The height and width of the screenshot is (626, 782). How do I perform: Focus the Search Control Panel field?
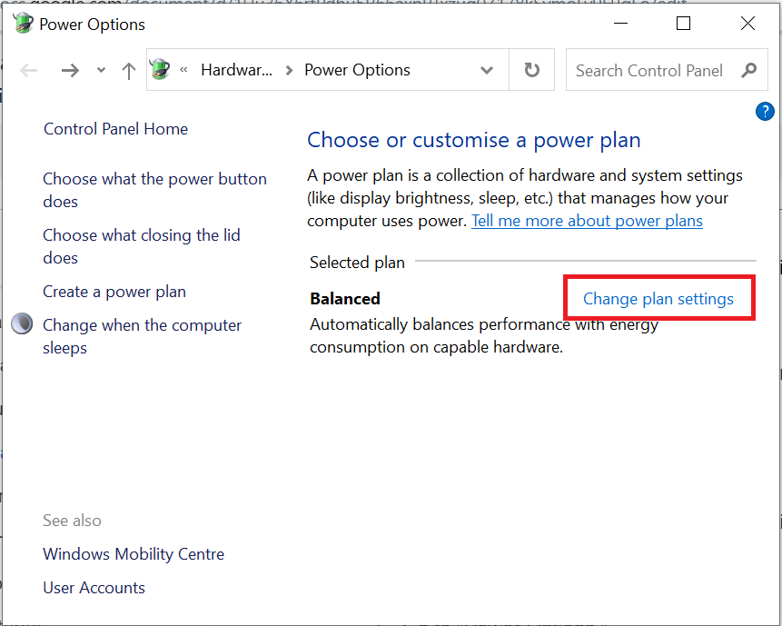649,71
